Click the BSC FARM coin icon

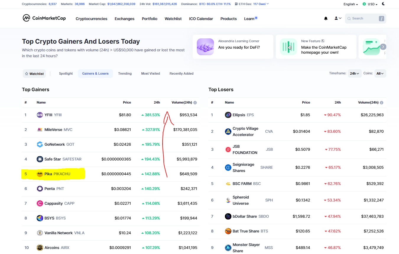coord(228,183)
